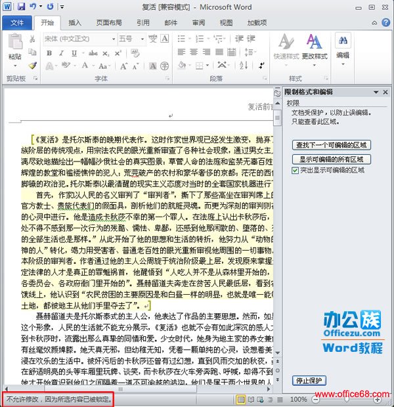Switch to Print Layout view in status bar

pyautogui.click(x=241, y=400)
